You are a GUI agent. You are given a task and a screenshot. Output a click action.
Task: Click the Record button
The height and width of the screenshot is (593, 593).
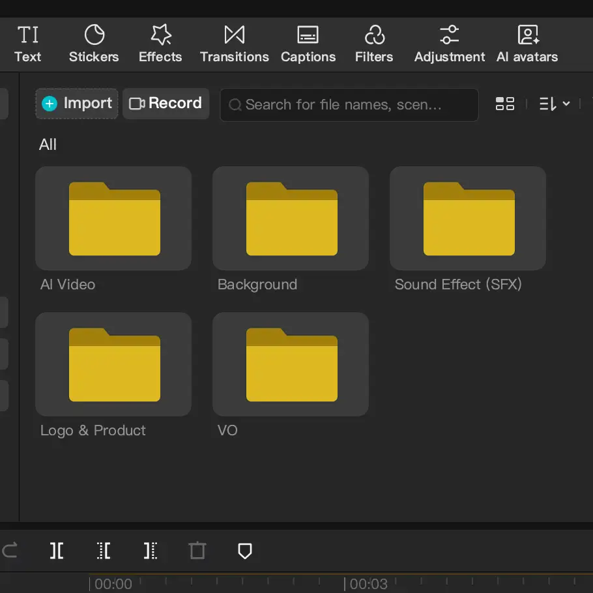[x=166, y=103]
